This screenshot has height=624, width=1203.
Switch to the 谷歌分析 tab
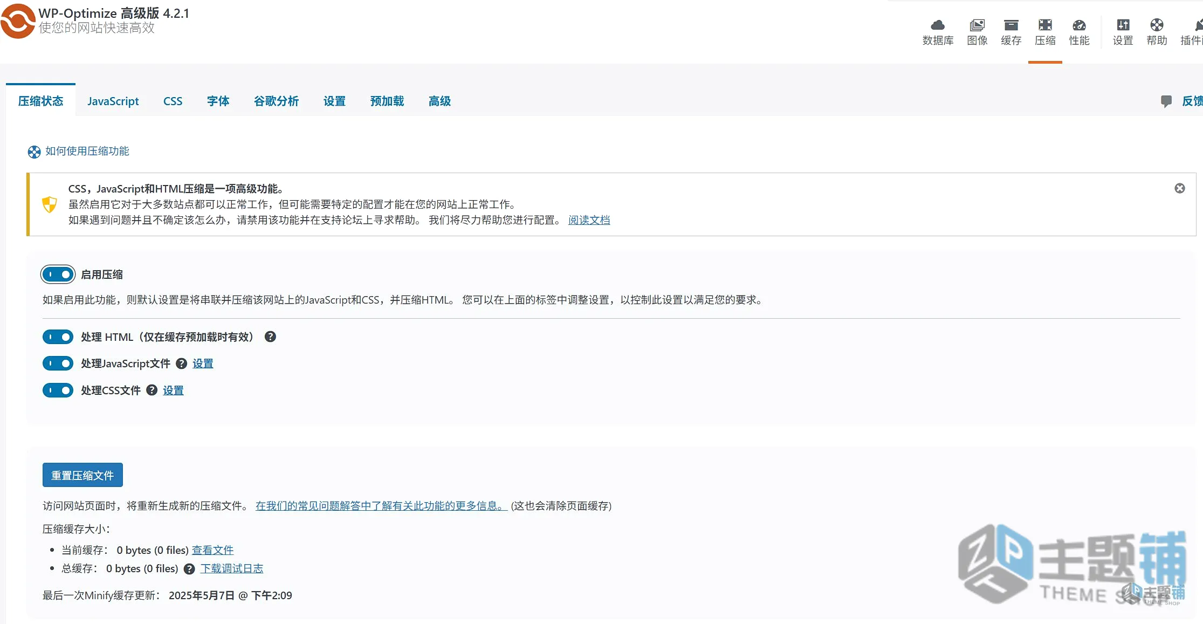(x=276, y=101)
